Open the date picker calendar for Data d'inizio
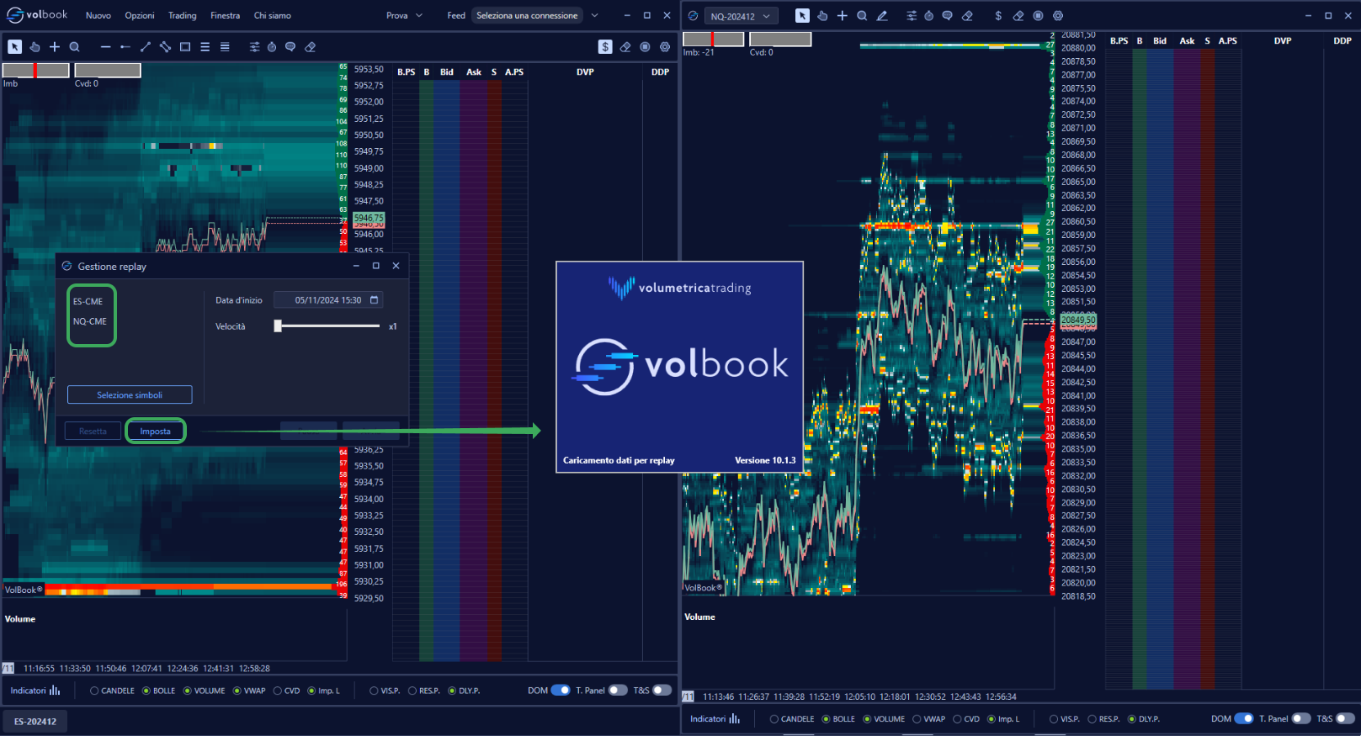Image resolution: width=1361 pixels, height=736 pixels. coord(375,300)
